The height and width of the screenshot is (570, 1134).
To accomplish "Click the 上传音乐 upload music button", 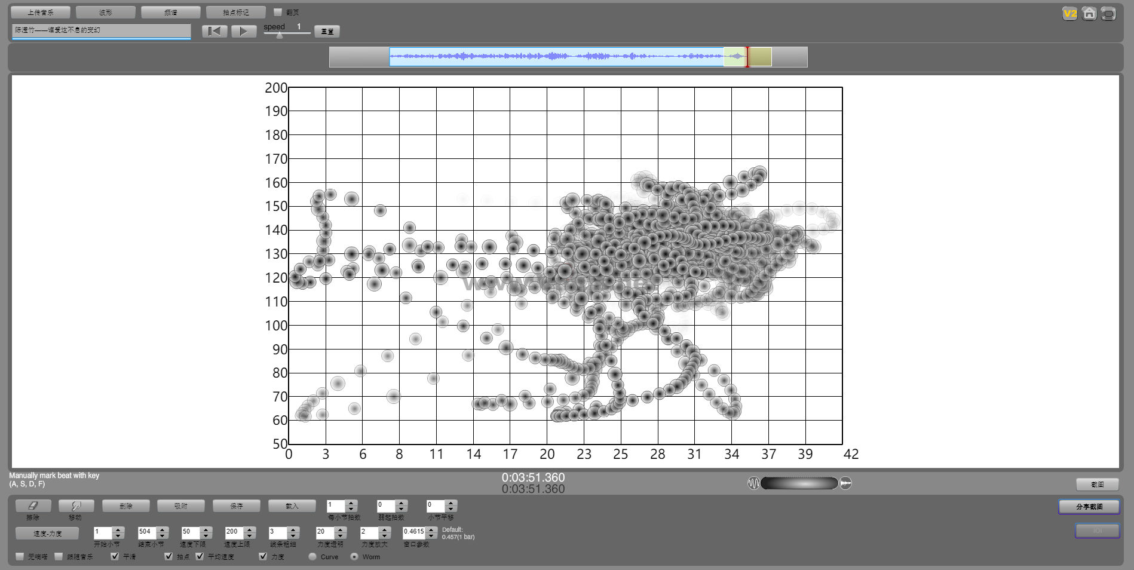I will (41, 12).
